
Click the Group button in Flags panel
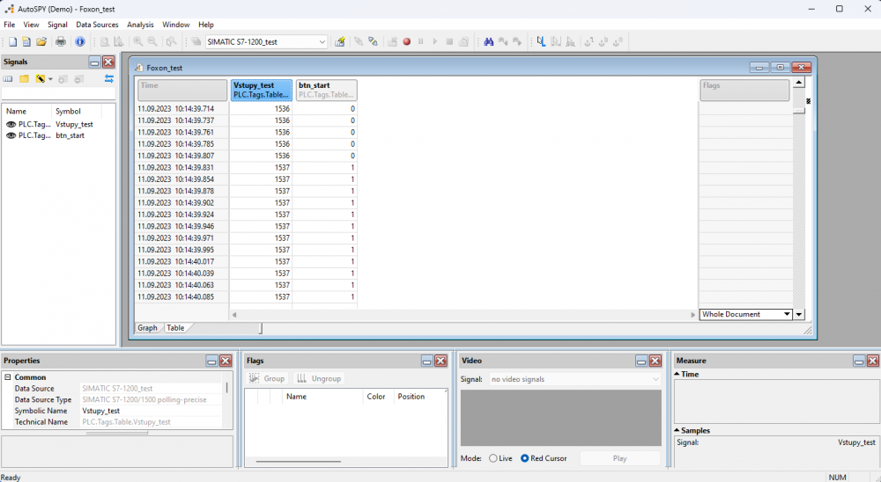[267, 379]
